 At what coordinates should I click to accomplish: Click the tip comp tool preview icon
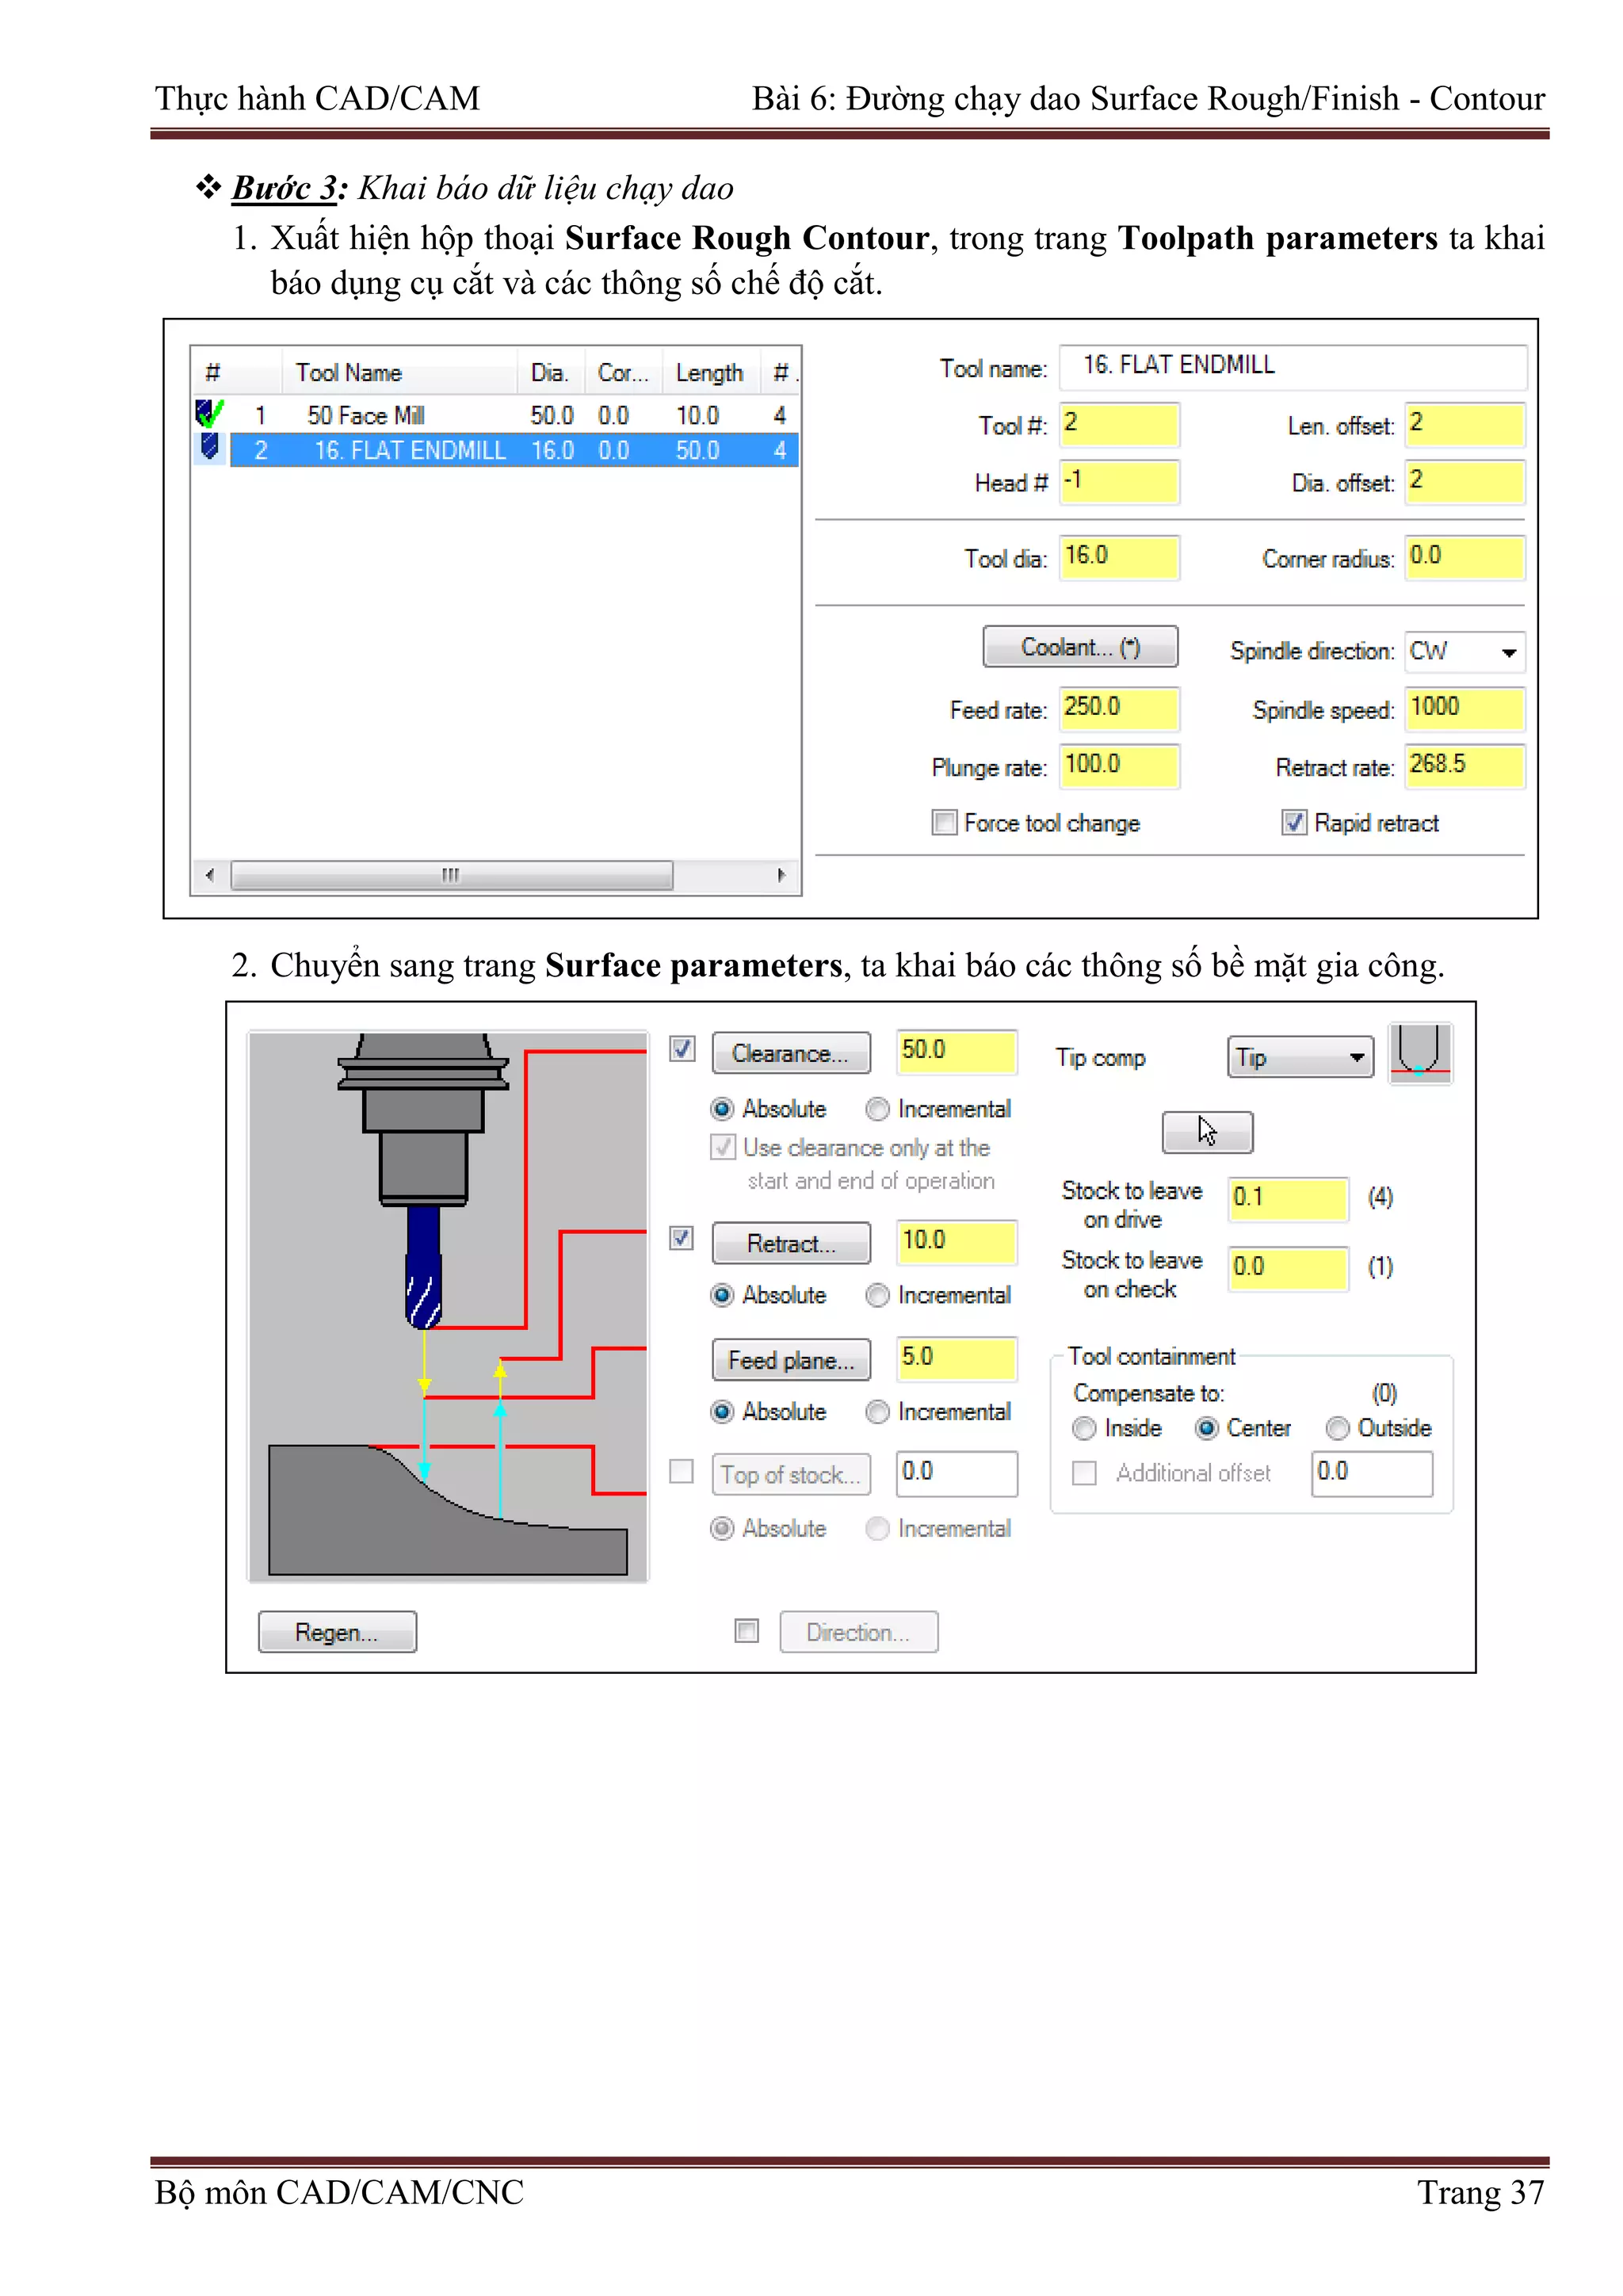tap(1420, 1053)
